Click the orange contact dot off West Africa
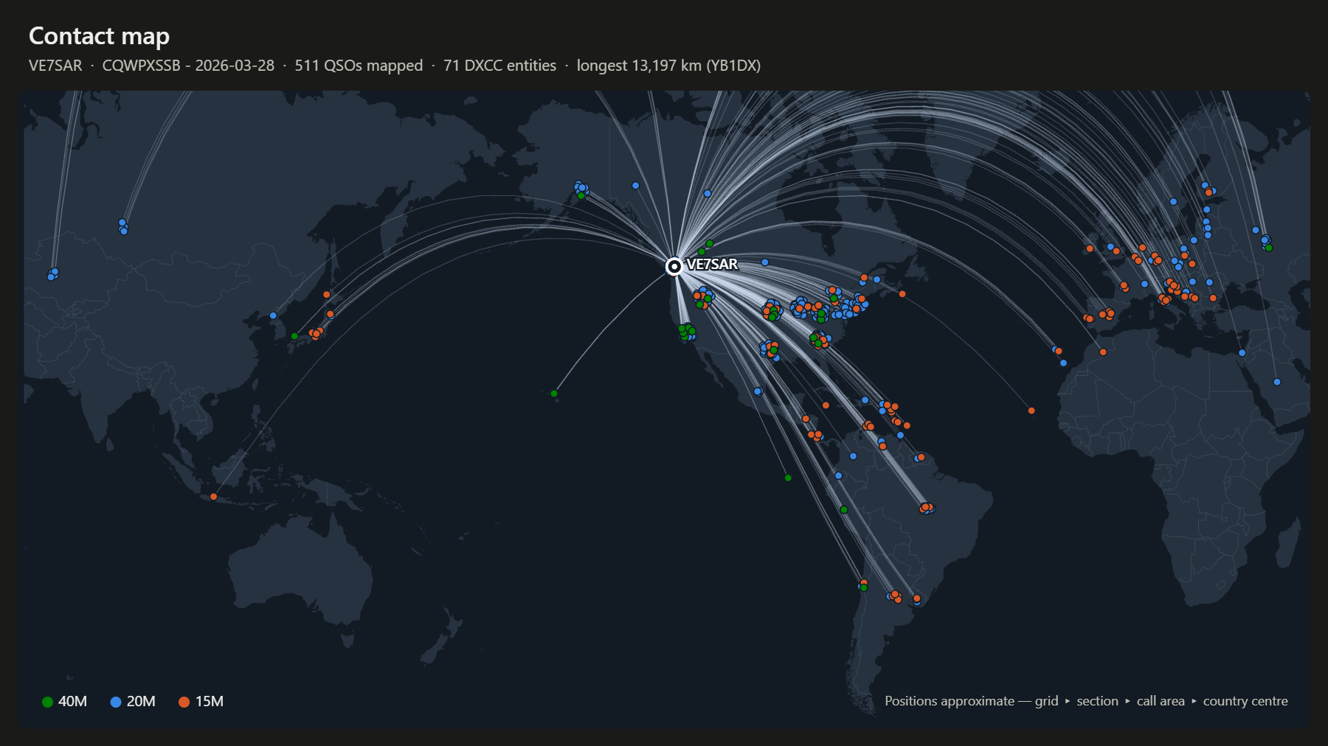The width and height of the screenshot is (1328, 746). 1031,411
